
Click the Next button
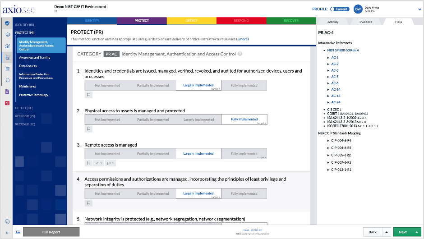pos(403,232)
